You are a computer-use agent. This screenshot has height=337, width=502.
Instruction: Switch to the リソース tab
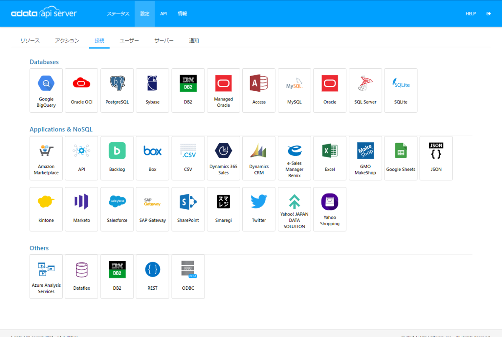click(30, 41)
